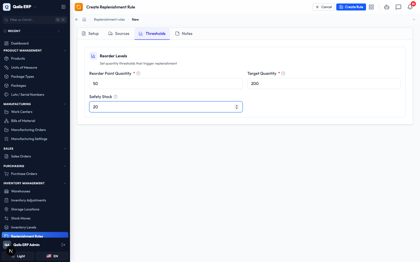The height and width of the screenshot is (262, 420).
Task: Focus the Filter search box
Action: click(35, 20)
